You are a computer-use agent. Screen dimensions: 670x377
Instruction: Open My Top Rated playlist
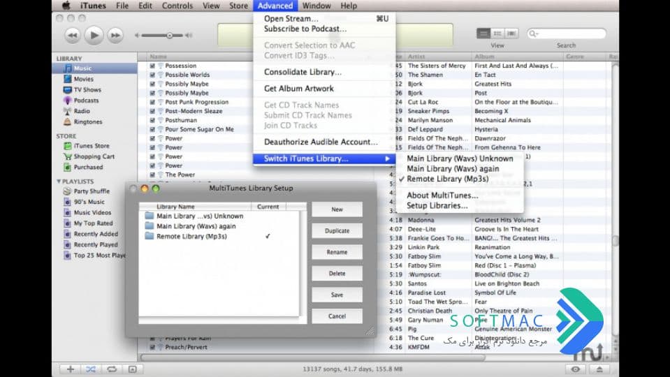[93, 223]
